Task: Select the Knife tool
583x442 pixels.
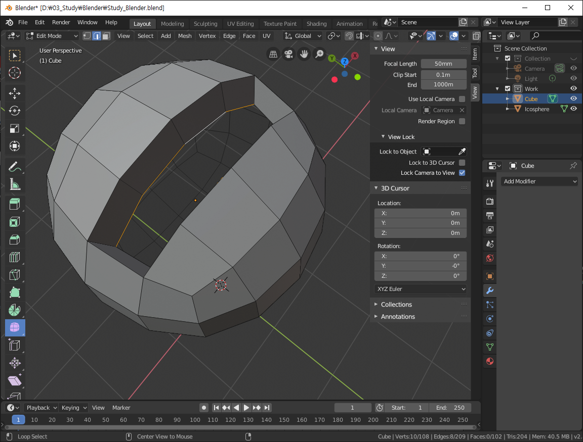Action: [x=15, y=275]
